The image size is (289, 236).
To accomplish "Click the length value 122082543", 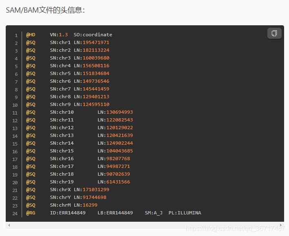I will 120,120.
